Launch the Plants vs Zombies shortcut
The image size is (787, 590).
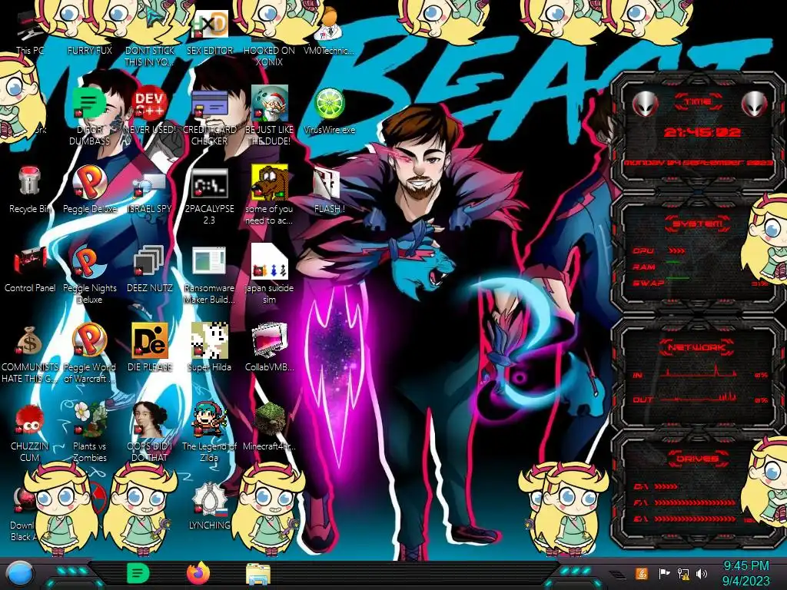coord(89,433)
